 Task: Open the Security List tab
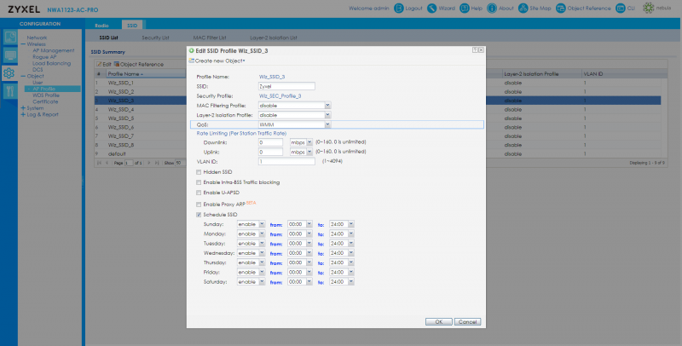pos(155,37)
